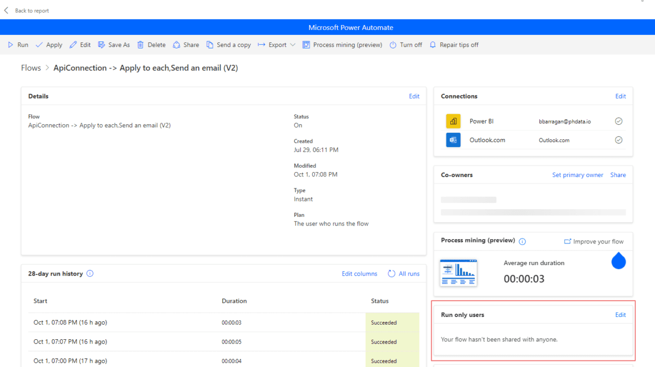Image resolution: width=655 pixels, height=367 pixels.
Task: Open the Process mining preview info tooltip
Action: 522,241
